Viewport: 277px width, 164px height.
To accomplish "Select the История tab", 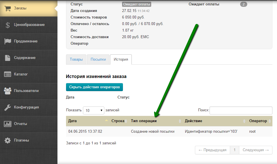I will [121, 60].
